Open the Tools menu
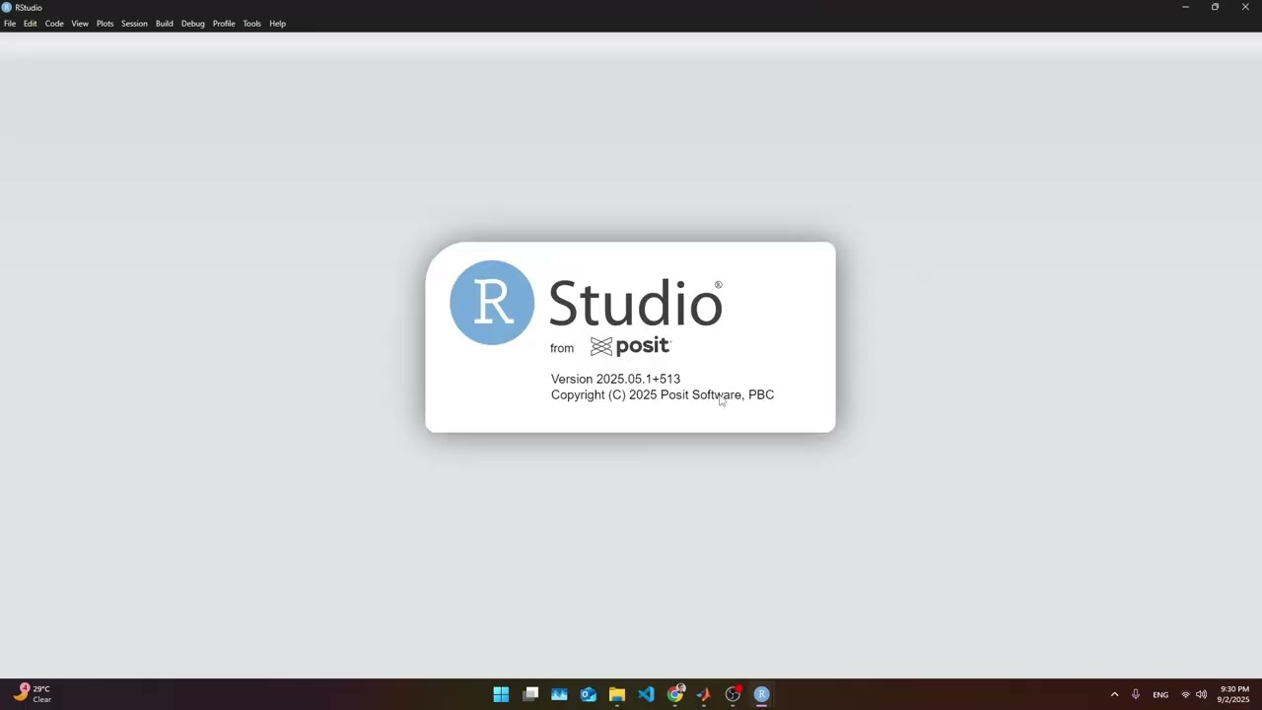This screenshot has height=710, width=1262. pyautogui.click(x=252, y=24)
